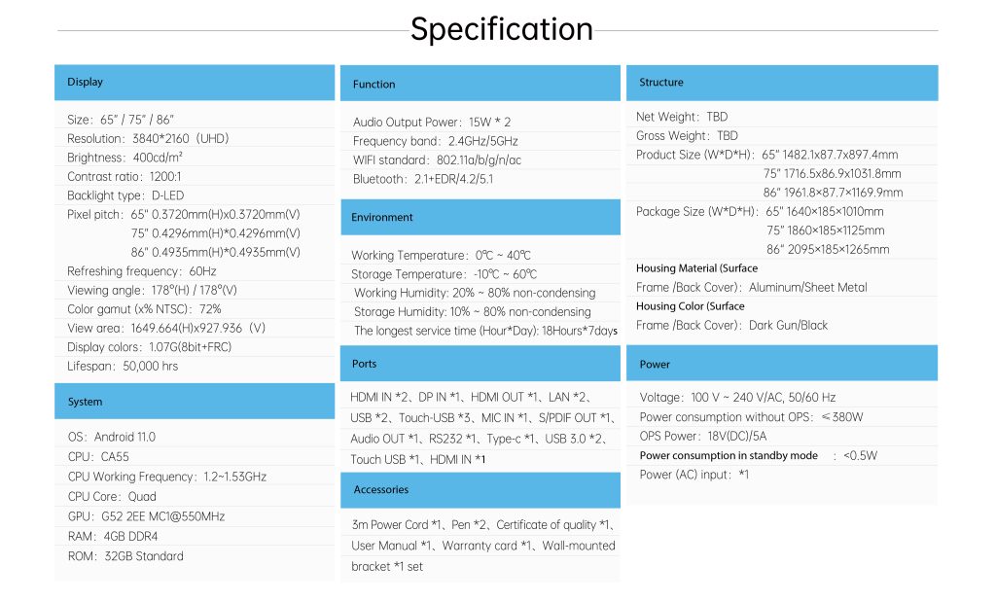Select the OS Android 11.0 row

tap(111, 438)
